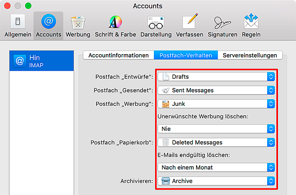The height and width of the screenshot is (195, 296).
Task: Click the red close window button
Action: 8,6
